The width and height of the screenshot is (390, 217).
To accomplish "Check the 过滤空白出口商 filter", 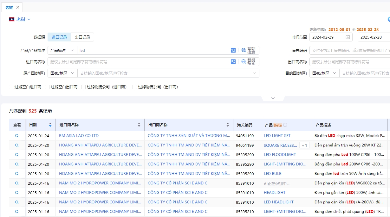I will click(47, 87).
